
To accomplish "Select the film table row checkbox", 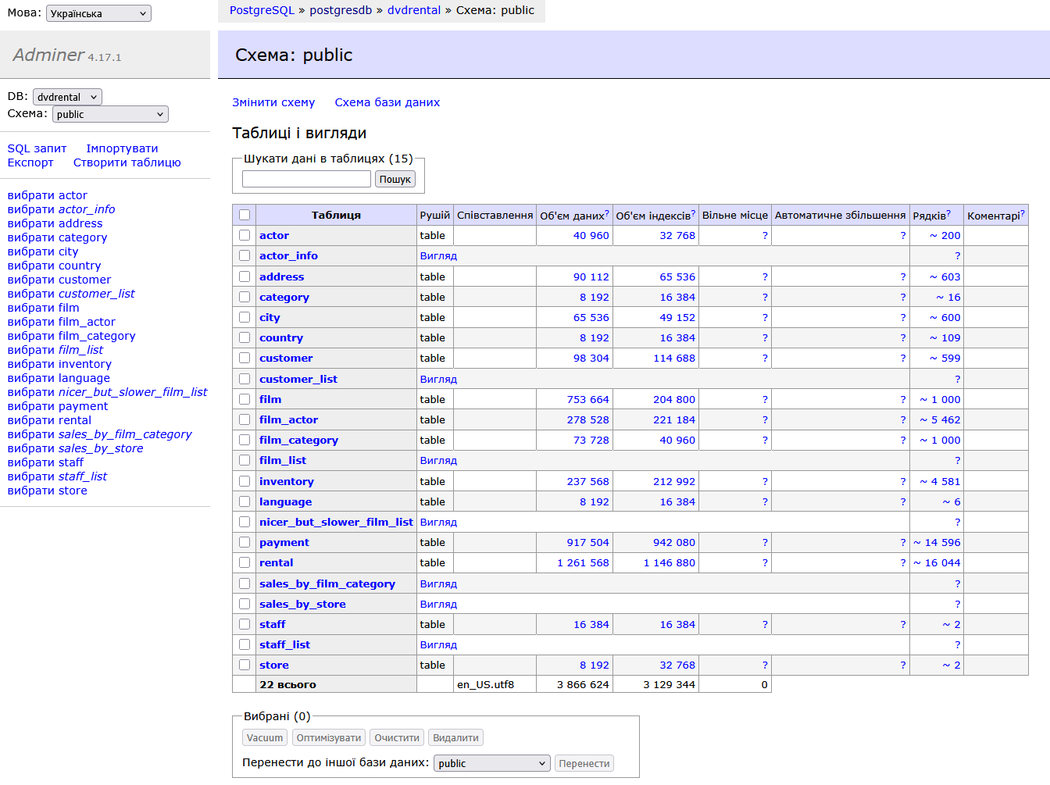I will (245, 399).
